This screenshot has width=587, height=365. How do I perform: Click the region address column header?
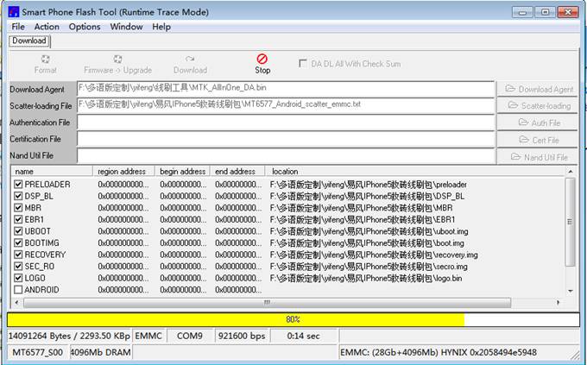124,172
